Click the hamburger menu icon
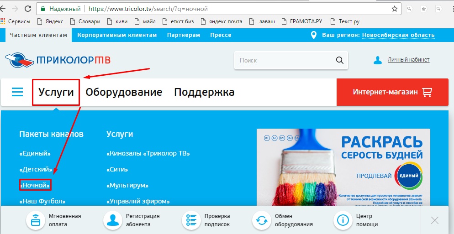This screenshot has width=454, height=234. pos(17,92)
